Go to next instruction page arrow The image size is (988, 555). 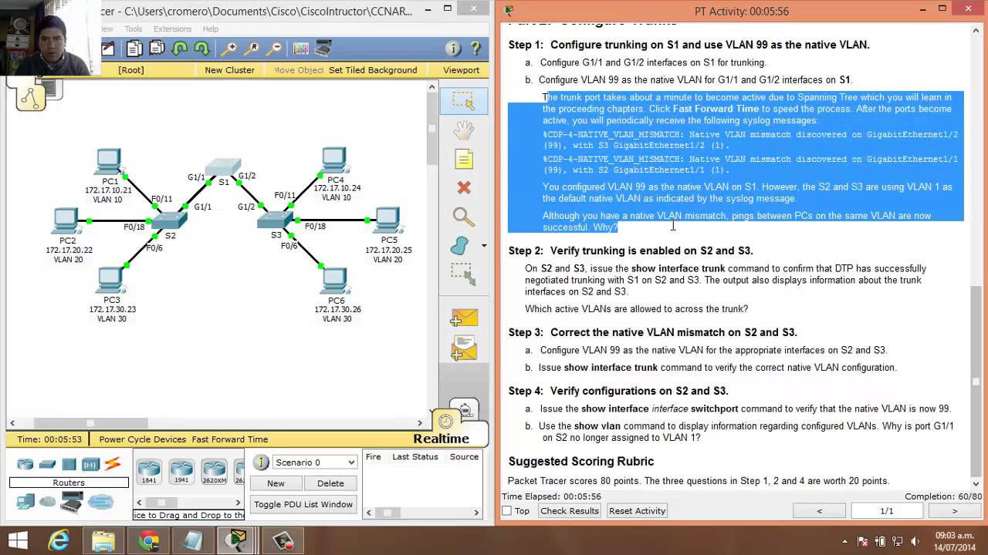pyautogui.click(x=954, y=511)
